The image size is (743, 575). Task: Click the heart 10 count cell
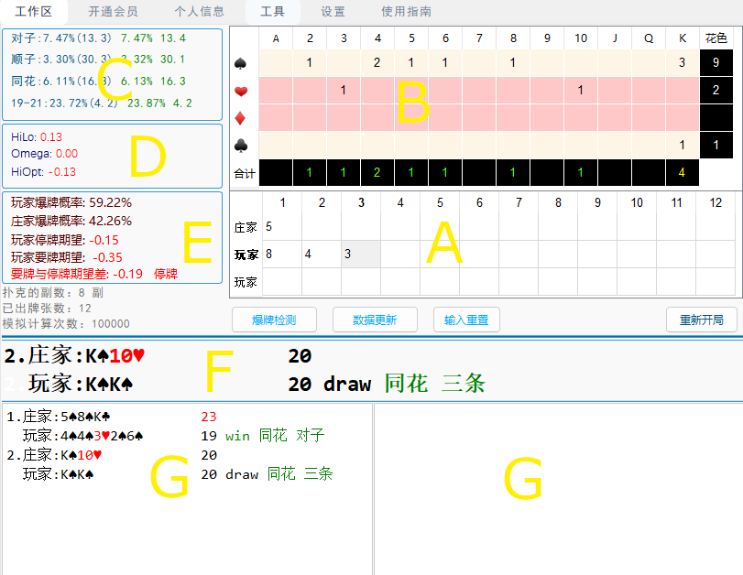581,91
